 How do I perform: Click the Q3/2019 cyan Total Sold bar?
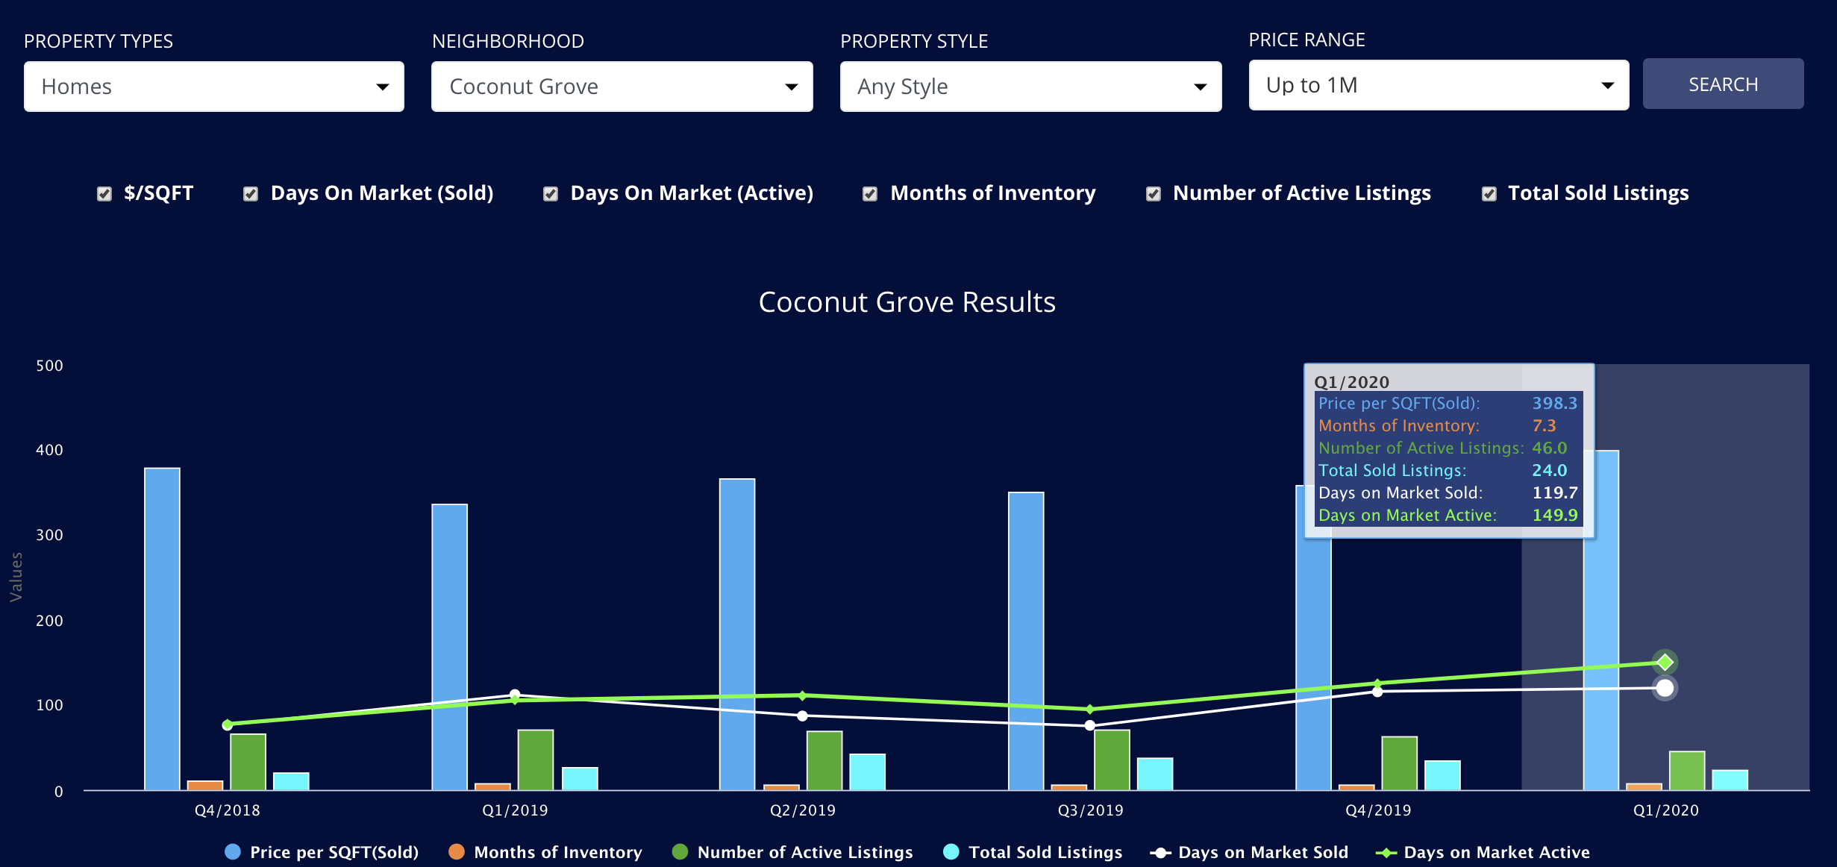[x=1155, y=774]
